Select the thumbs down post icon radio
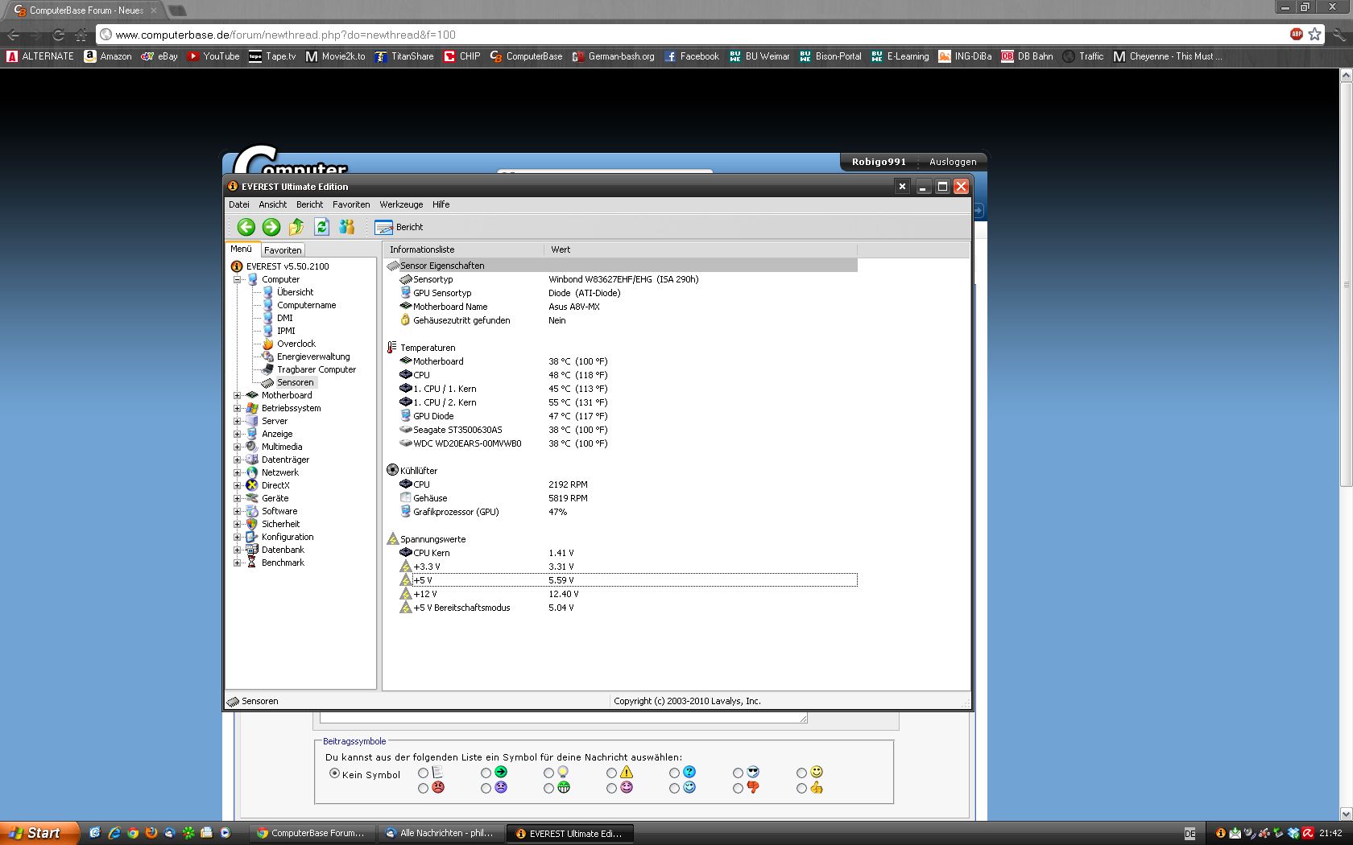 click(x=738, y=789)
